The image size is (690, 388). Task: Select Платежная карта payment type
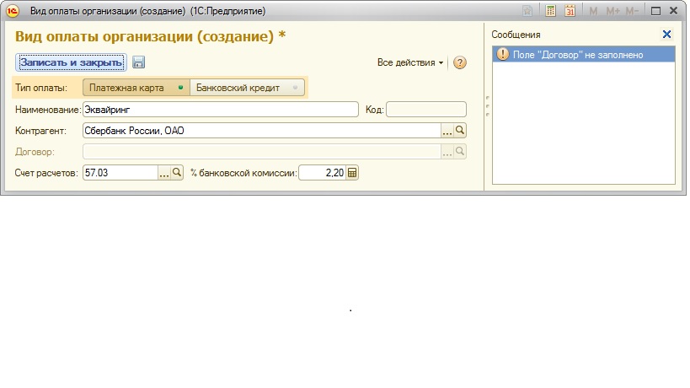point(136,88)
